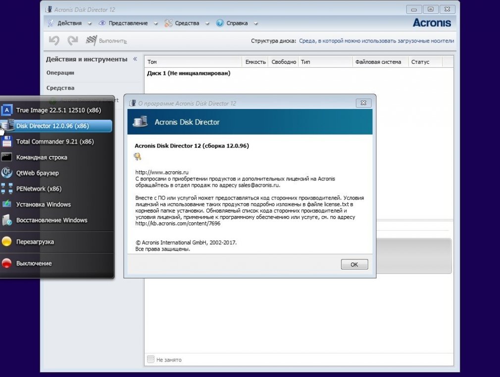The height and width of the screenshot is (377, 500).
Task: Click the command prompt black icon
Action: click(x=7, y=157)
